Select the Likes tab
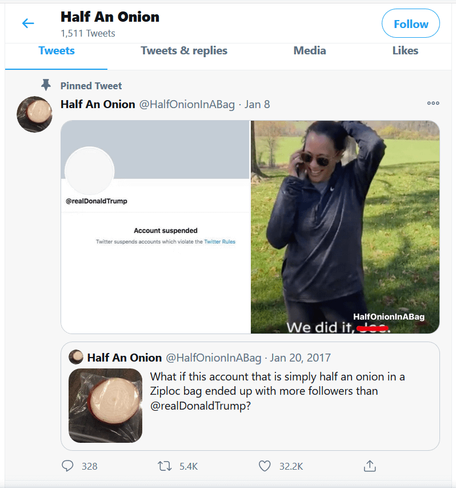456x488 pixels. pos(405,50)
